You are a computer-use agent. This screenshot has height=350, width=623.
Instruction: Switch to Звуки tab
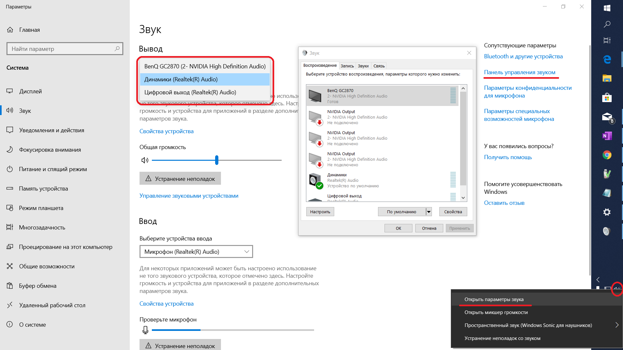[363, 66]
